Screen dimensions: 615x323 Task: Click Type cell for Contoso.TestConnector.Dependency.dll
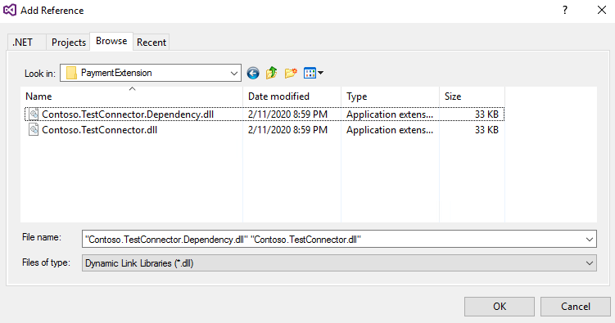point(390,114)
